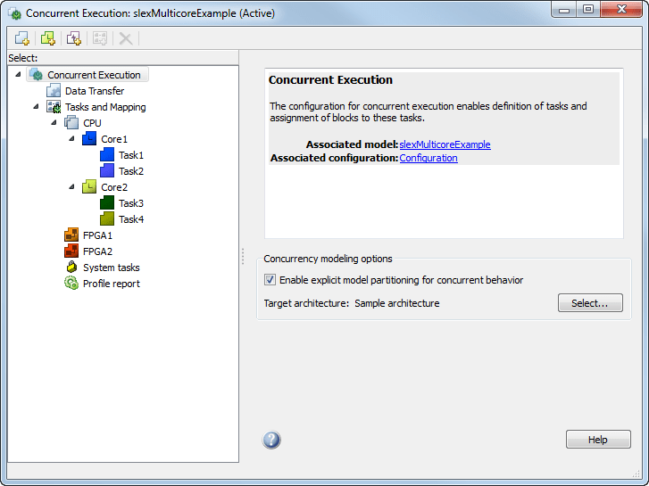
Task: Click the grayed-out grid toolbar icon
Action: tap(100, 38)
